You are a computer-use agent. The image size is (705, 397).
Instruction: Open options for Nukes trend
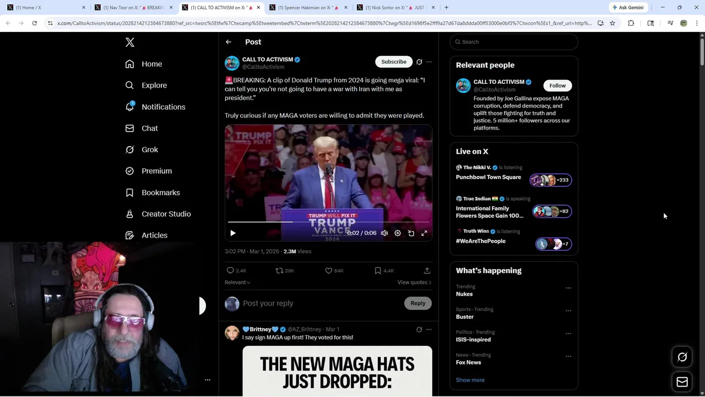[568, 288]
